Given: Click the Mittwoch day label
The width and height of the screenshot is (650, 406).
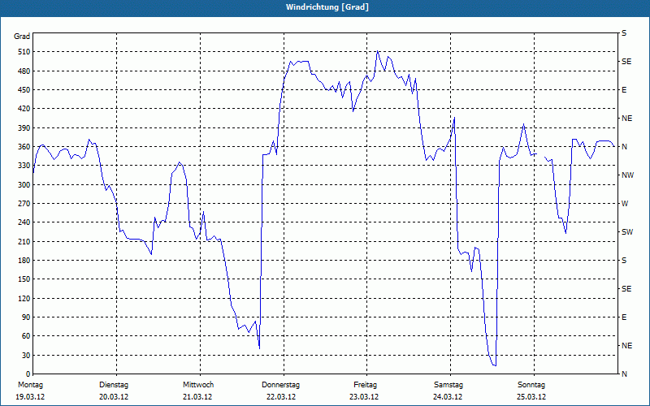Looking at the screenshot, I should point(198,385).
